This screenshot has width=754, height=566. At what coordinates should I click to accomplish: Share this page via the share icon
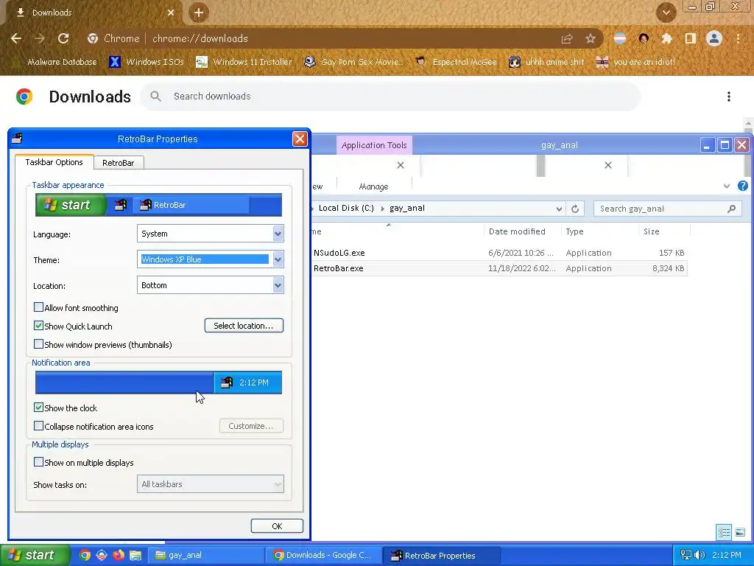(567, 38)
